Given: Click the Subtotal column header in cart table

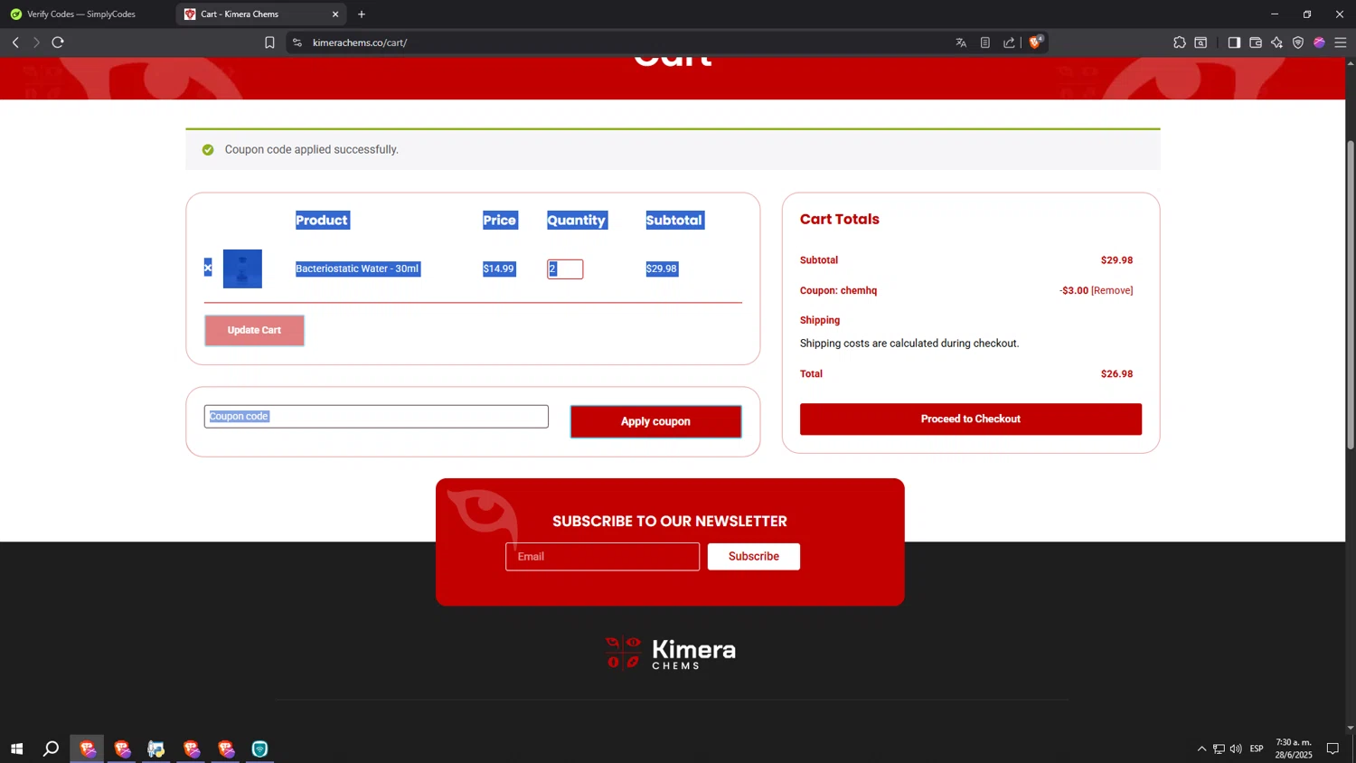Looking at the screenshot, I should pyautogui.click(x=674, y=220).
